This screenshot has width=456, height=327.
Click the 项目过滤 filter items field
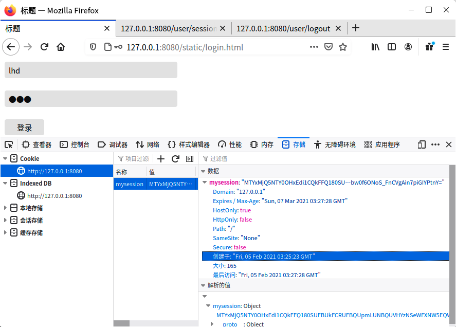coord(134,158)
